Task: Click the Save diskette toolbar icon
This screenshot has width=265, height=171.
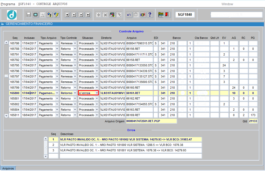Action: pos(29,15)
